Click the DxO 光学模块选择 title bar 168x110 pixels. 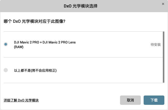tap(81, 6)
